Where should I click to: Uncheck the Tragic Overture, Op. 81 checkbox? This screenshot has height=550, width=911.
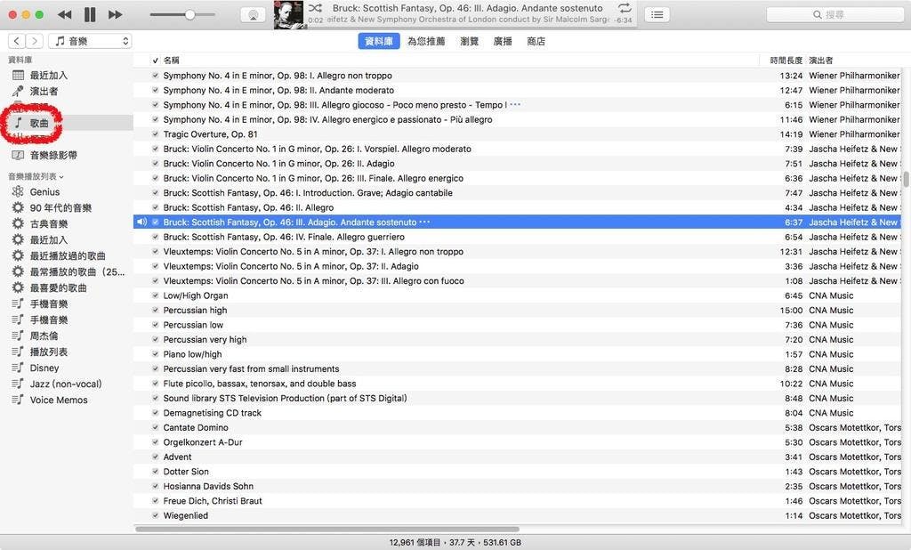point(156,134)
